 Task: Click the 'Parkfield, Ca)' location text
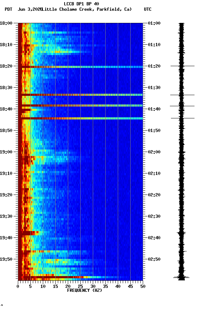pos(114,9)
